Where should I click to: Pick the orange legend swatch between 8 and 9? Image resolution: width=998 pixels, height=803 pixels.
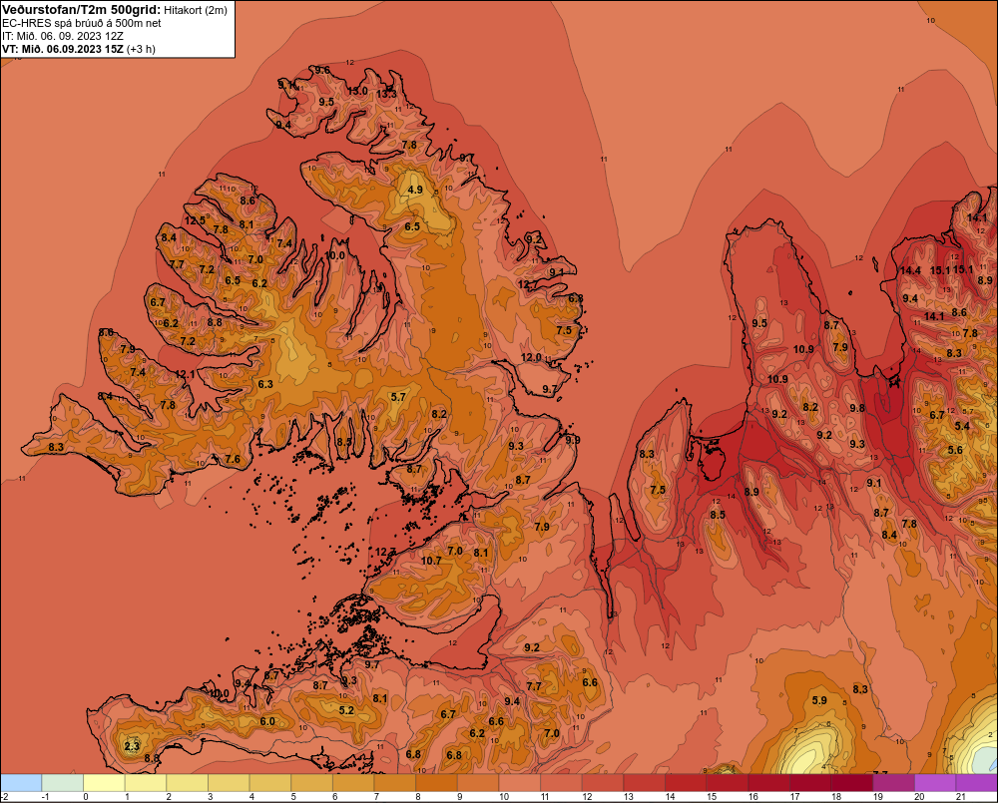click(x=437, y=782)
